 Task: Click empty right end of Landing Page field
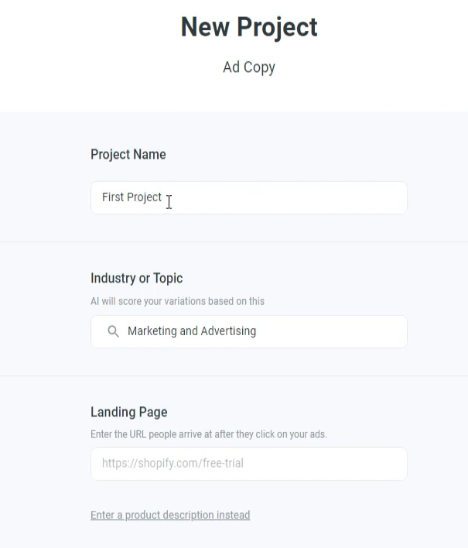pos(371,464)
